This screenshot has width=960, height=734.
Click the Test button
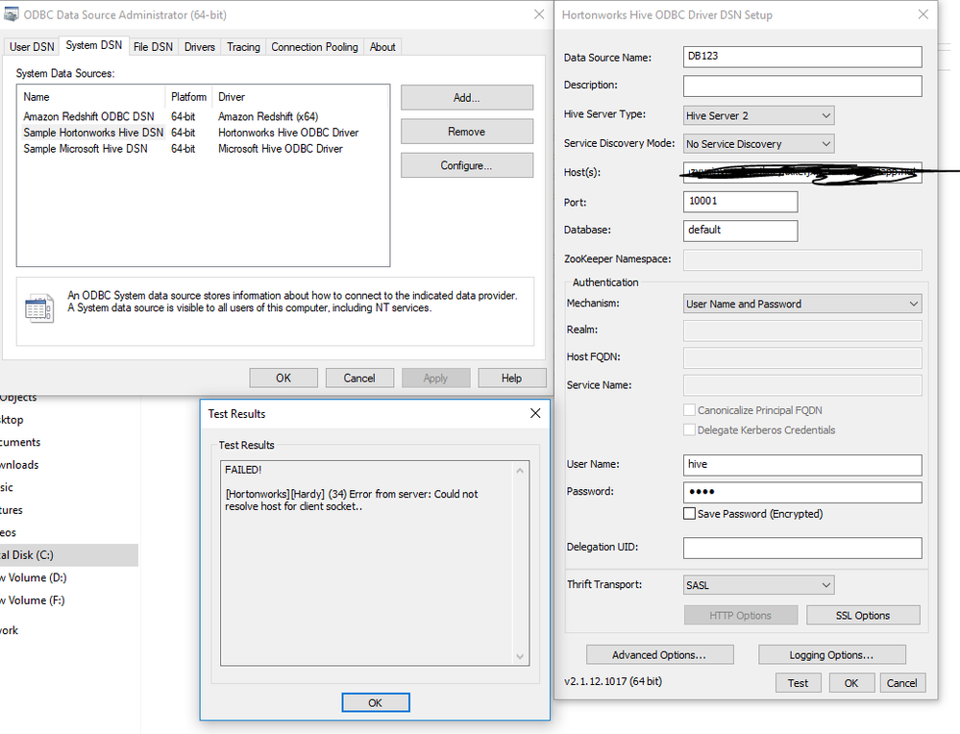click(x=799, y=682)
